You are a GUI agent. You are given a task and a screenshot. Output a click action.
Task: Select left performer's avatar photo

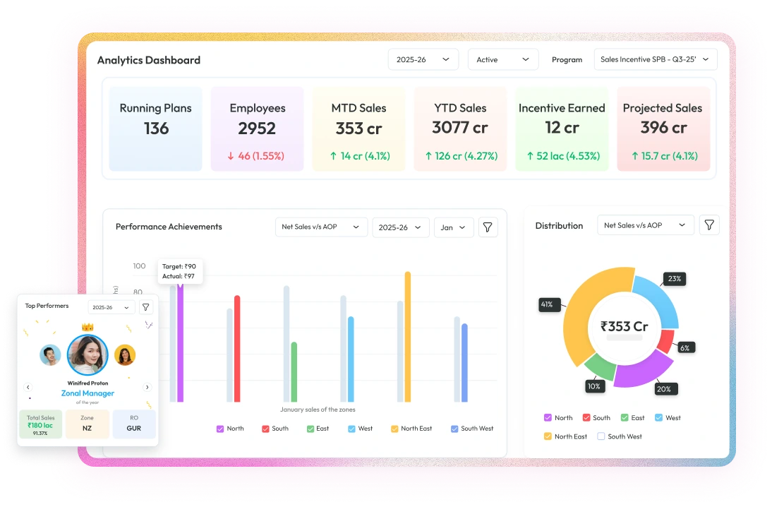[50, 354]
